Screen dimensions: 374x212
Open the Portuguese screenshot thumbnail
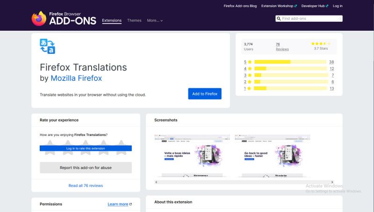click(x=192, y=156)
